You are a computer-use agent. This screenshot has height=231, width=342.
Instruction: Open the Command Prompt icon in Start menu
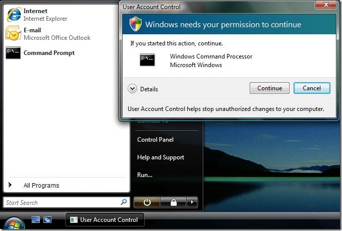[x=13, y=53]
